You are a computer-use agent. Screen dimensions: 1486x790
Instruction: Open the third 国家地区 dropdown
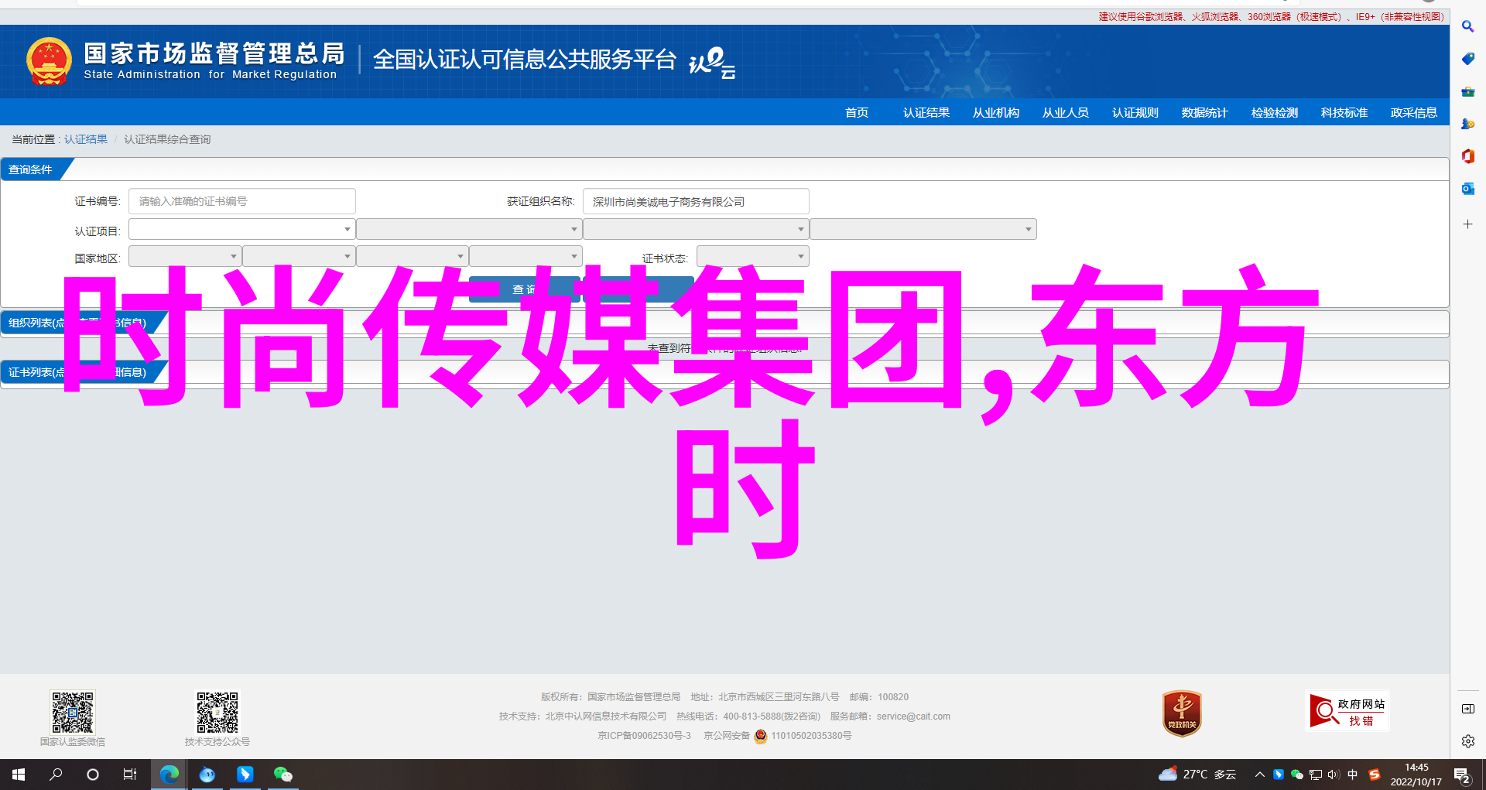[413, 256]
